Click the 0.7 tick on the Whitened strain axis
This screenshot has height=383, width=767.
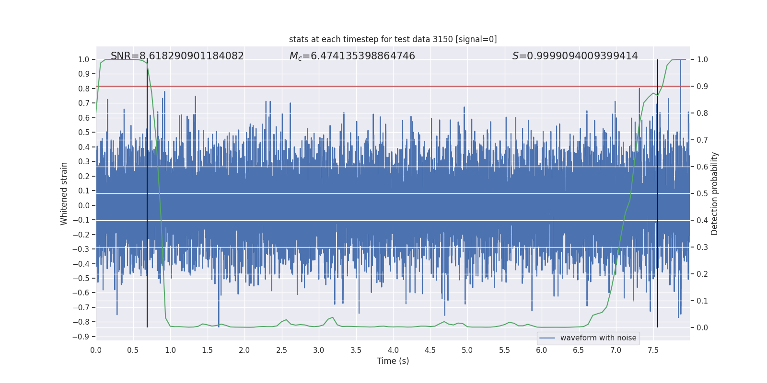tap(84, 103)
